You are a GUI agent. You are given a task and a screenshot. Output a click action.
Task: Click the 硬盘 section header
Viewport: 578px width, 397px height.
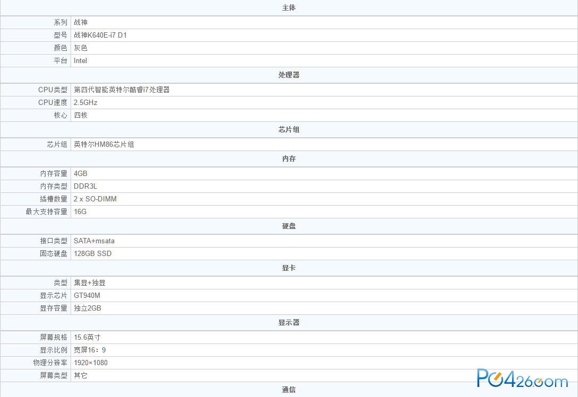click(x=289, y=226)
